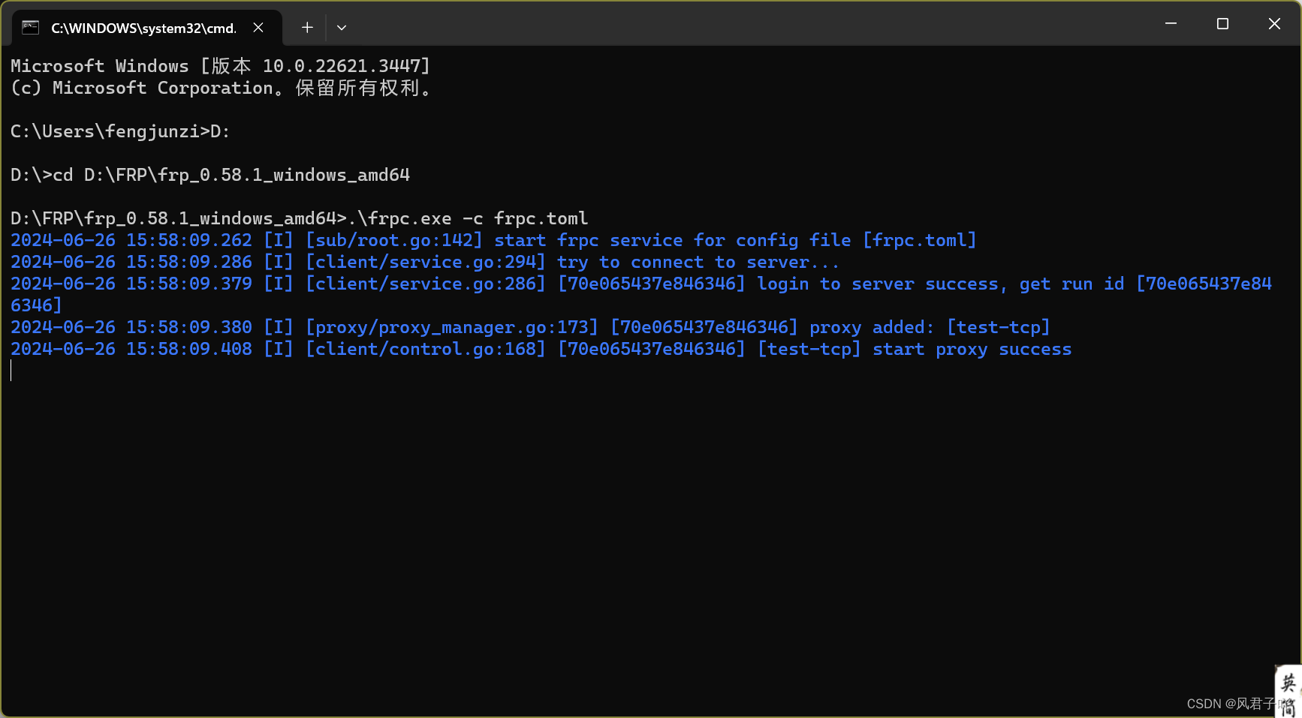Minimize the terminal window
This screenshot has height=718, width=1302.
1171,23
